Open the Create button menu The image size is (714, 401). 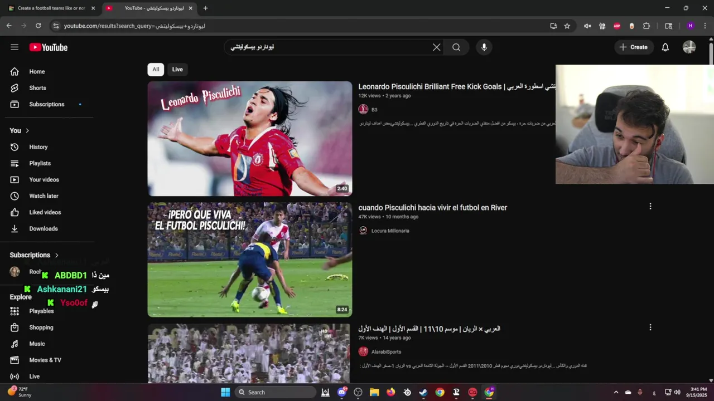coord(633,47)
